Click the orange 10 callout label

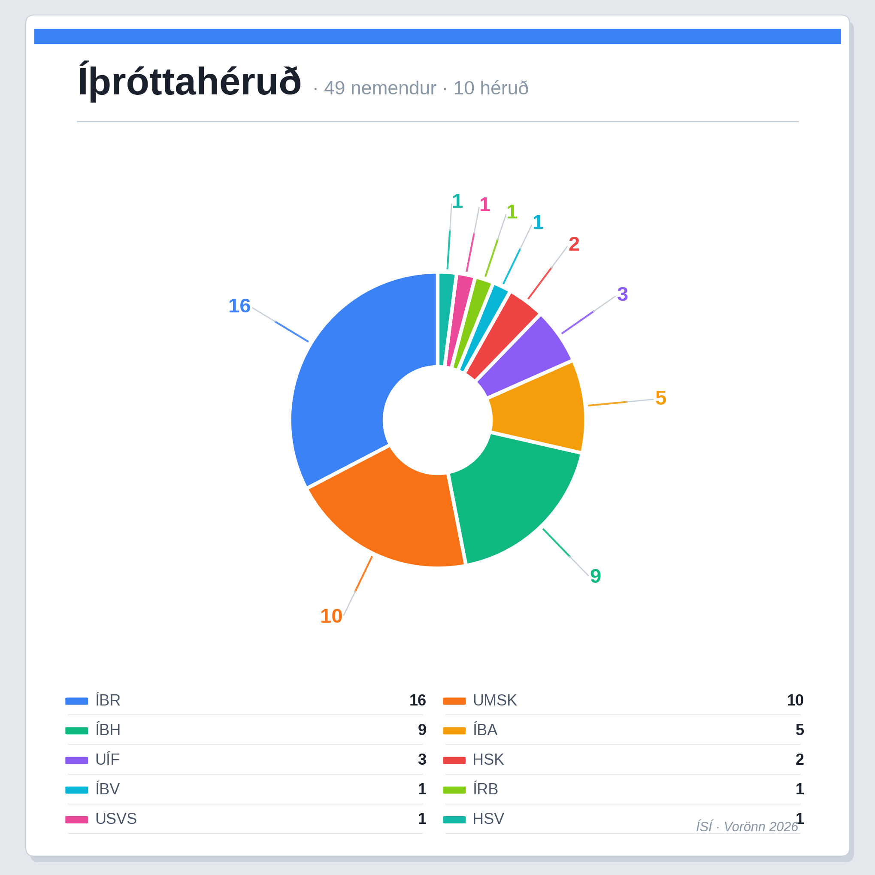pos(331,616)
